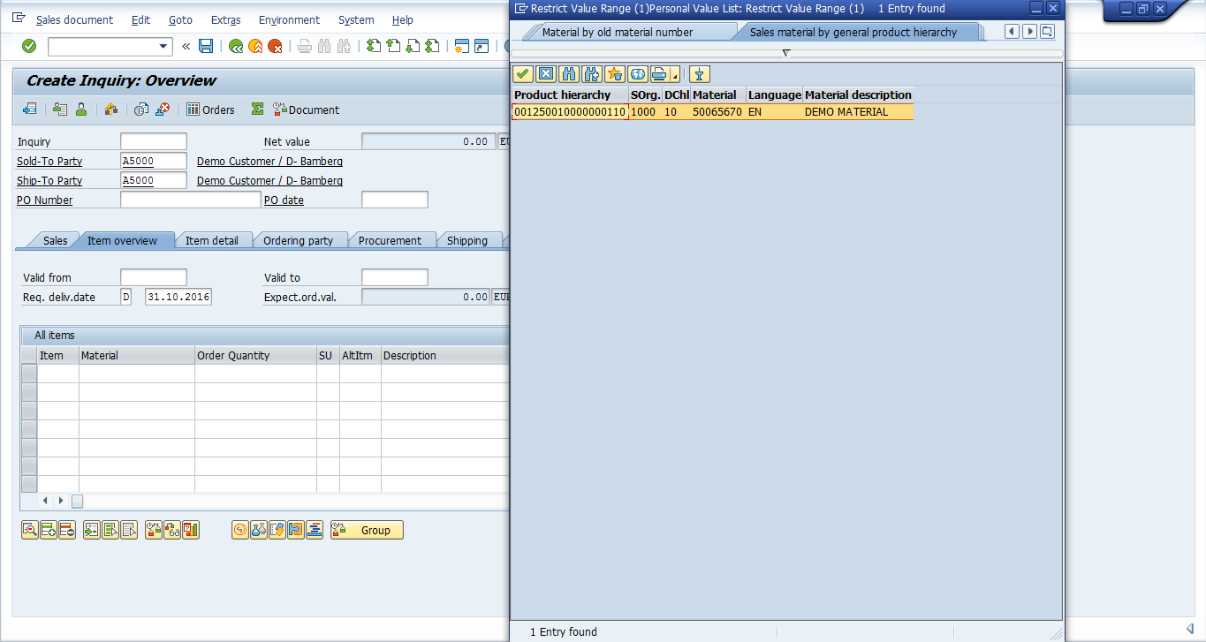The width and height of the screenshot is (1206, 642).
Task: Save the inquiry with floppy disk icon
Action: pyautogui.click(x=206, y=46)
